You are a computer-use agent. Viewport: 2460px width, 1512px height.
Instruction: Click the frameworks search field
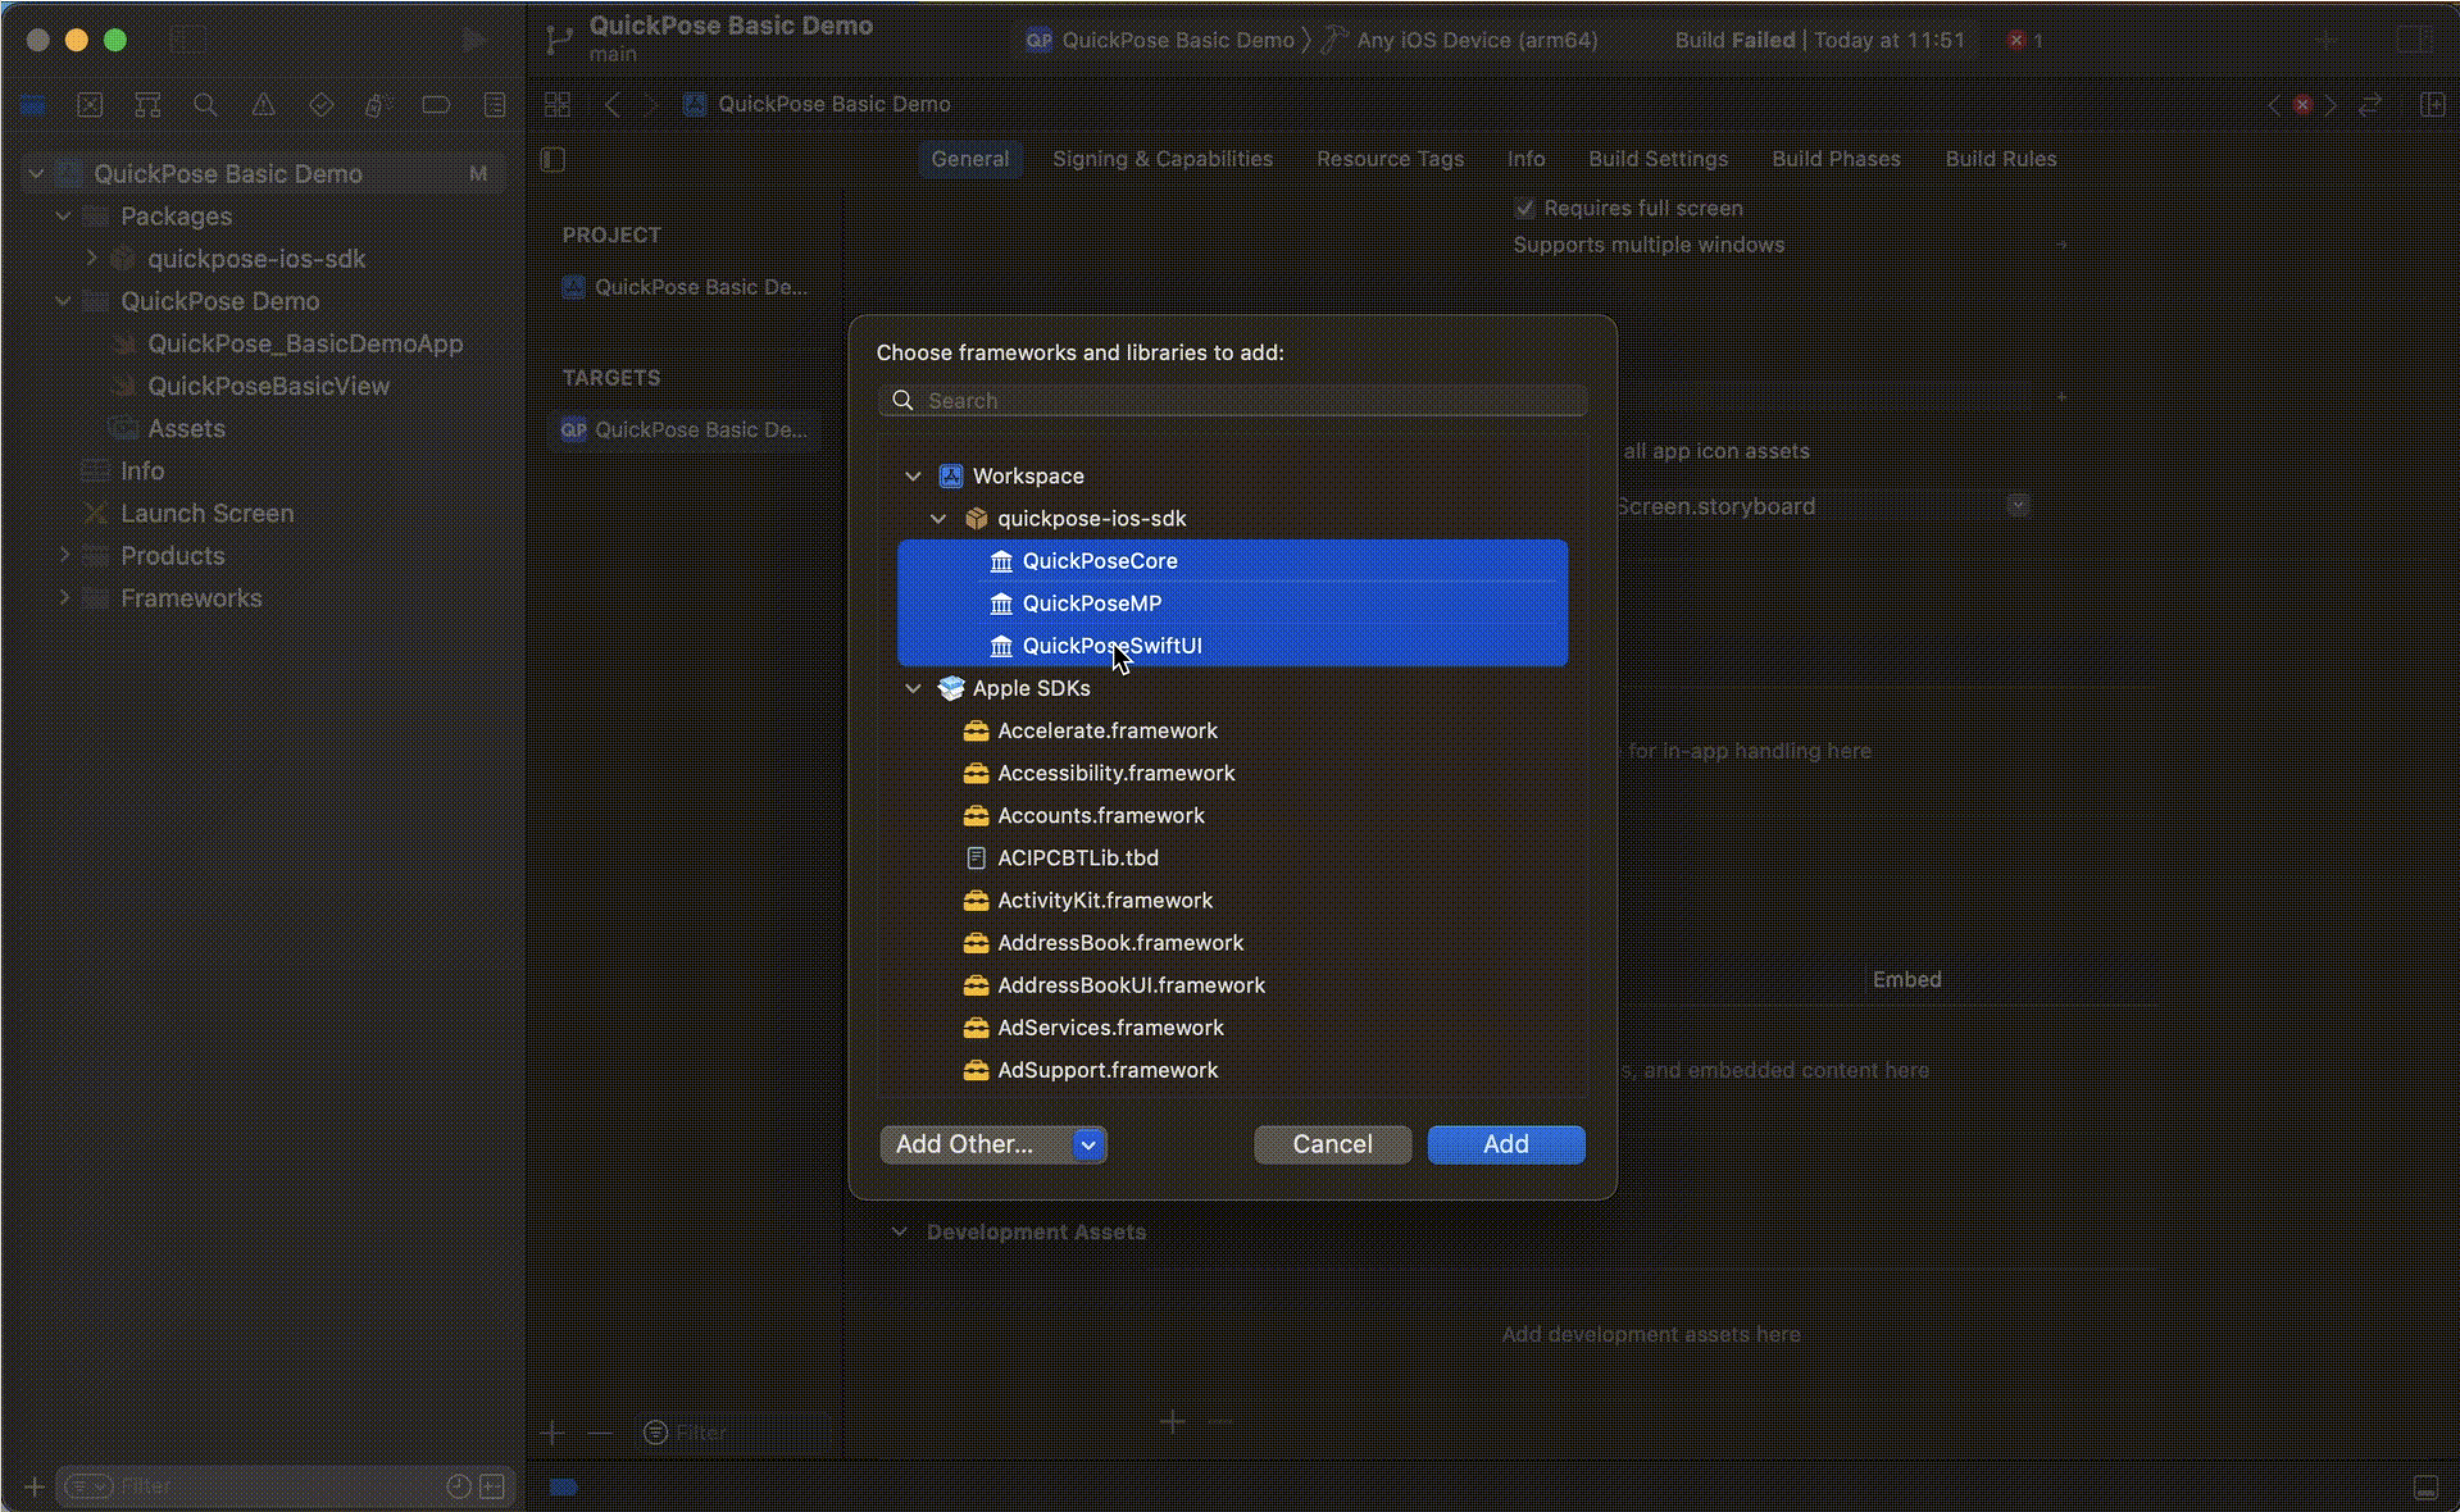(1233, 401)
